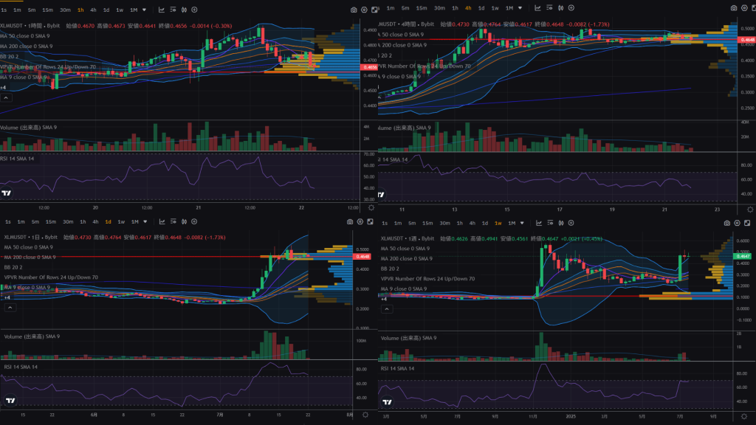
Task: Open time-axis gear settings in the 1-hour panel
Action: click(371, 207)
